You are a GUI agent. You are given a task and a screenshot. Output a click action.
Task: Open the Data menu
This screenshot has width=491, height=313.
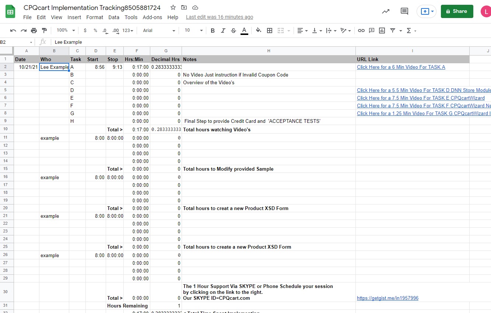tap(114, 17)
